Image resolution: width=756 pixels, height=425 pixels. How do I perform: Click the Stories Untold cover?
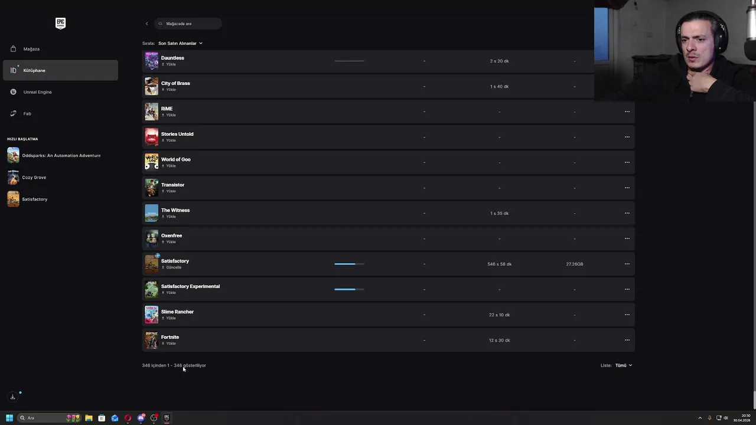(x=151, y=137)
